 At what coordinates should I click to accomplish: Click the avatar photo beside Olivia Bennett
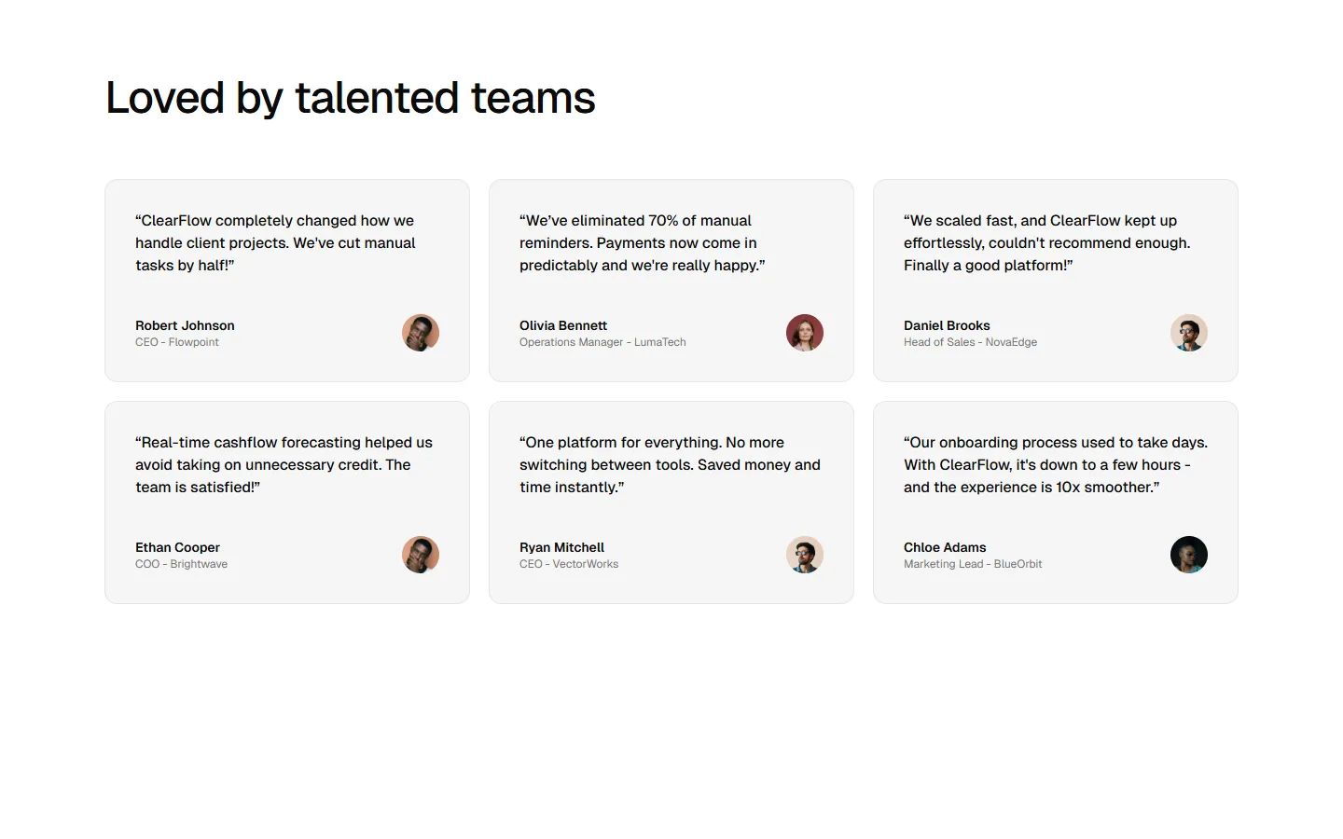pos(805,333)
